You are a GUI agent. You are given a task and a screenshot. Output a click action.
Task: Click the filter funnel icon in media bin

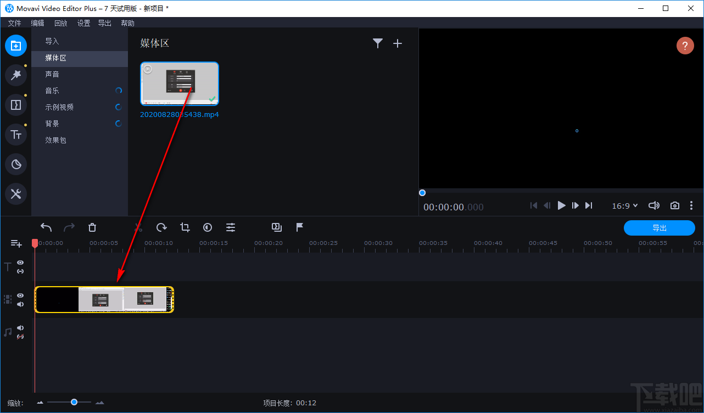point(378,43)
